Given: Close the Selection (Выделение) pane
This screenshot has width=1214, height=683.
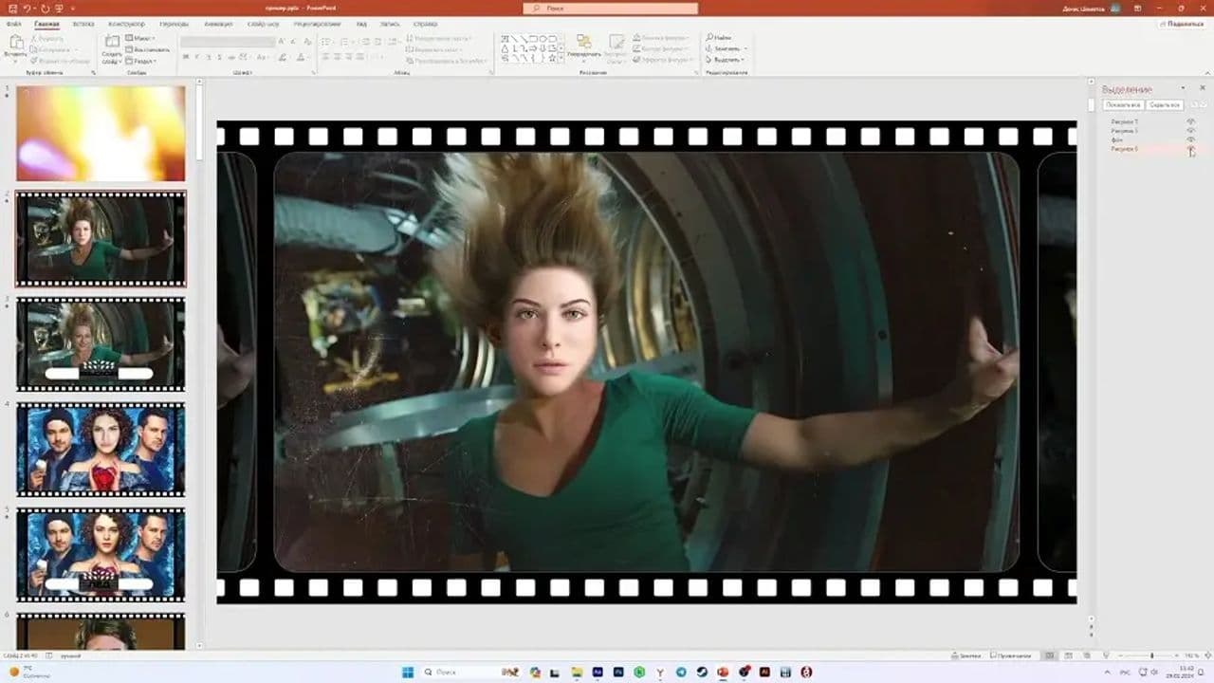Looking at the screenshot, I should click(1201, 88).
